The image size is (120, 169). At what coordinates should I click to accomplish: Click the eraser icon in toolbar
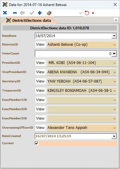pyautogui.click(x=49, y=13)
